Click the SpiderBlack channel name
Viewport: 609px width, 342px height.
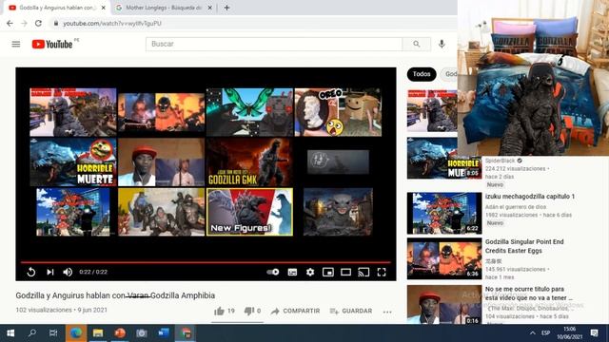pos(500,161)
